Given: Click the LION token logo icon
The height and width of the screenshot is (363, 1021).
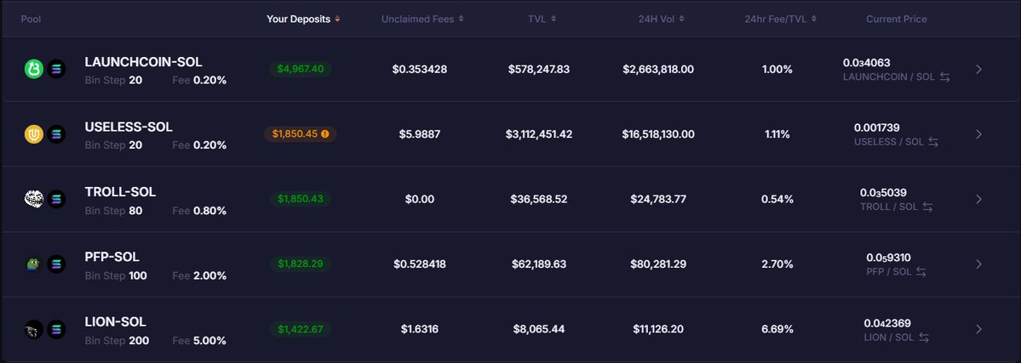Looking at the screenshot, I should click(x=33, y=329).
